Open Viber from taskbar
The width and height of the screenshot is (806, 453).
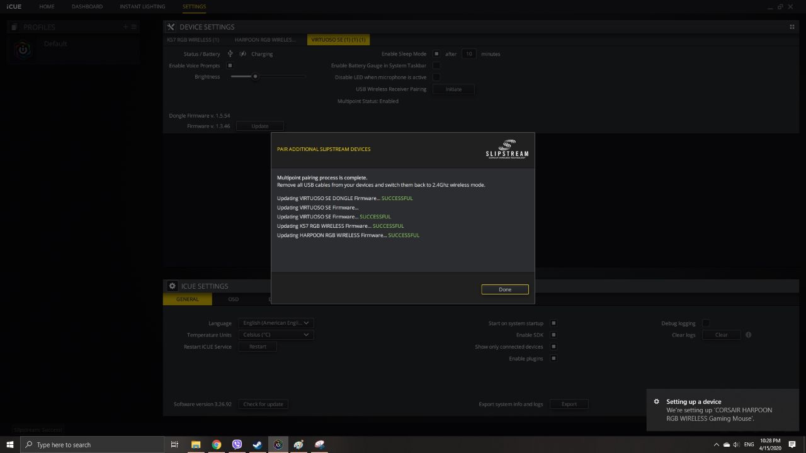(x=237, y=445)
